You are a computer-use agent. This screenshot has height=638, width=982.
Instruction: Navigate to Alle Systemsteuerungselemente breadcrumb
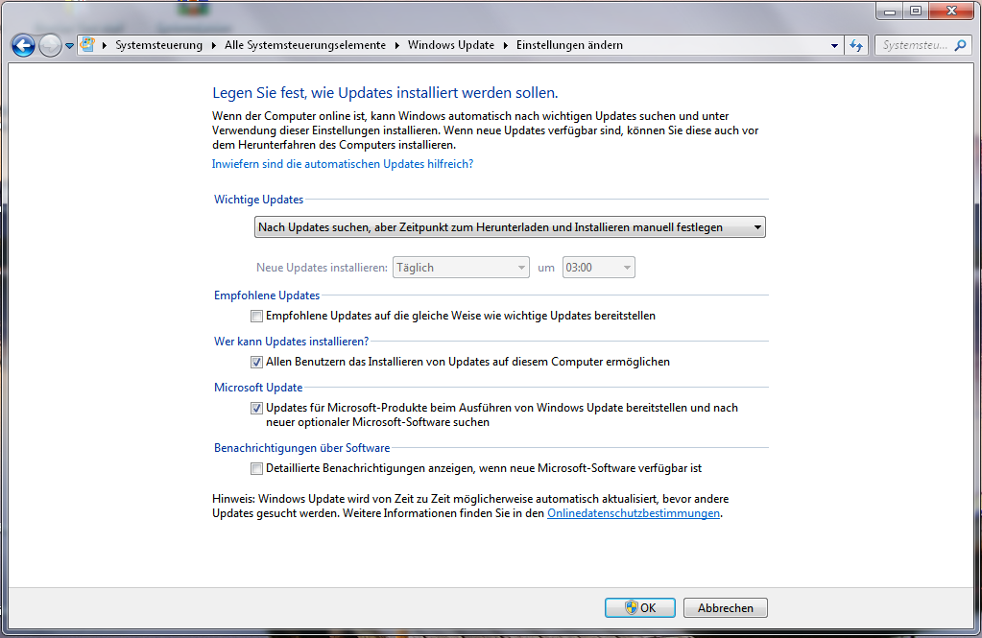pos(305,45)
